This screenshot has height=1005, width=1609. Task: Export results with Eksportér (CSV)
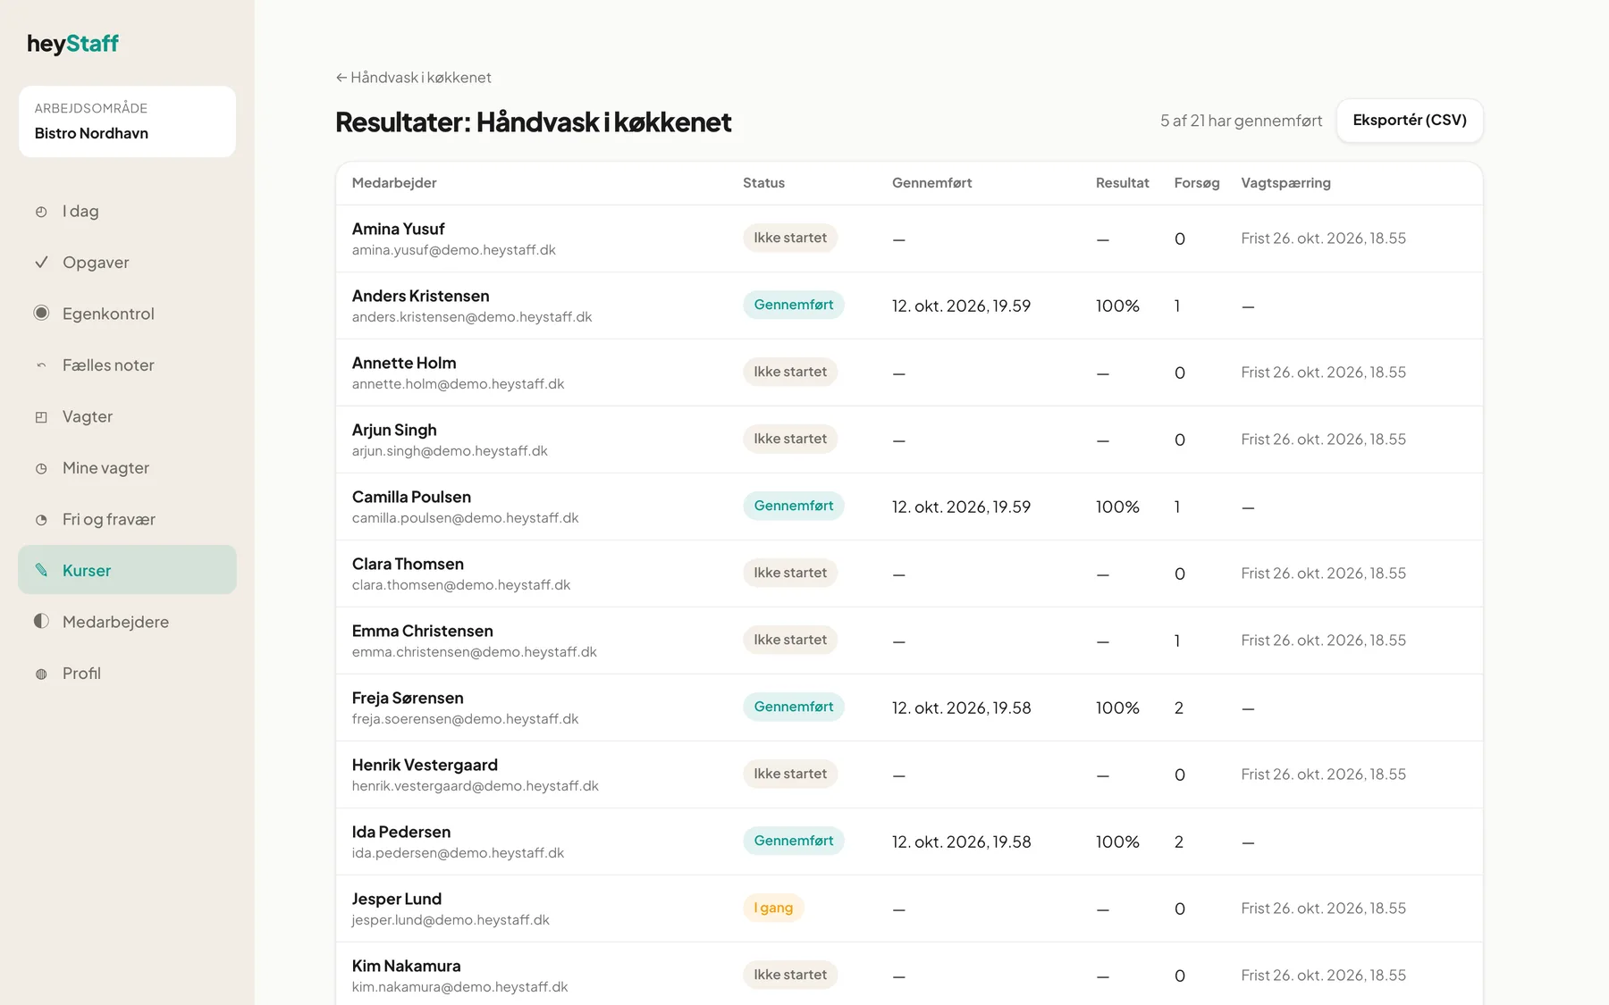(1410, 121)
